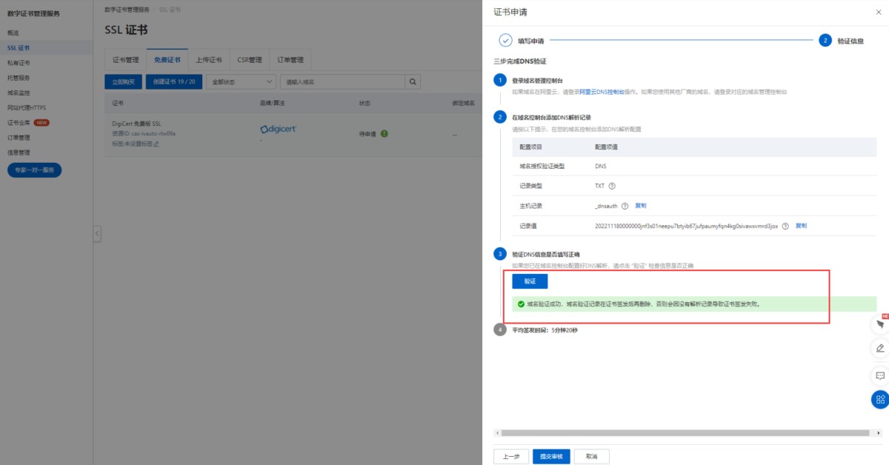Image resolution: width=889 pixels, height=465 pixels.
Task: Open 域名监控 in the sidebar
Action: 19,93
